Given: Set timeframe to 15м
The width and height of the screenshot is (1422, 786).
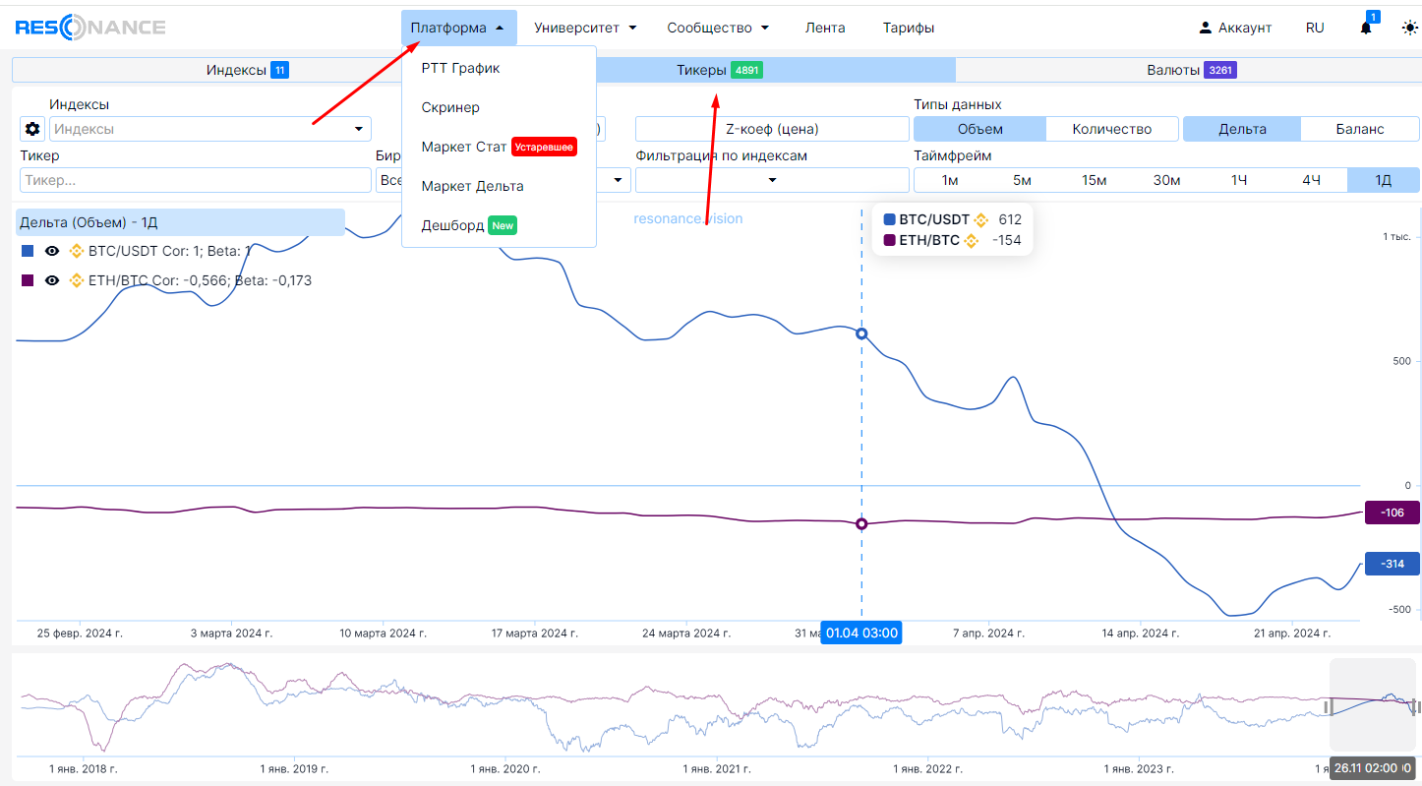Looking at the screenshot, I should pos(1095,180).
